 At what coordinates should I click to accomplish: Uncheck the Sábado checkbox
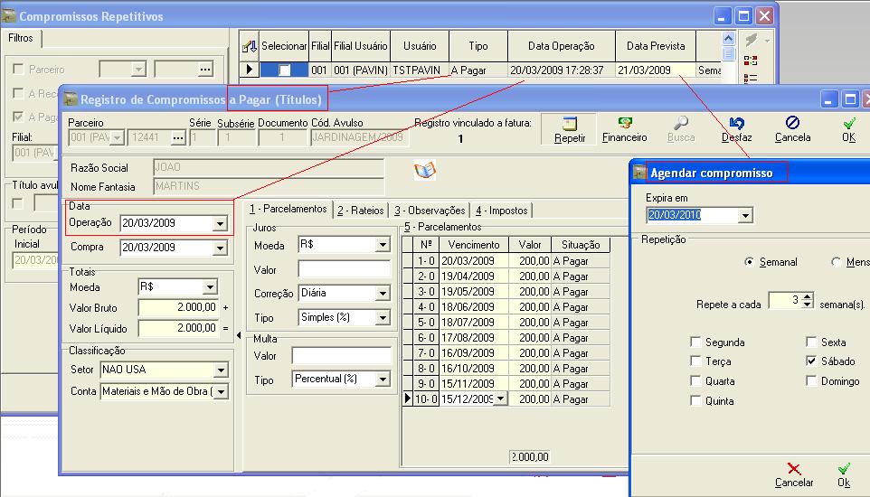(x=812, y=361)
